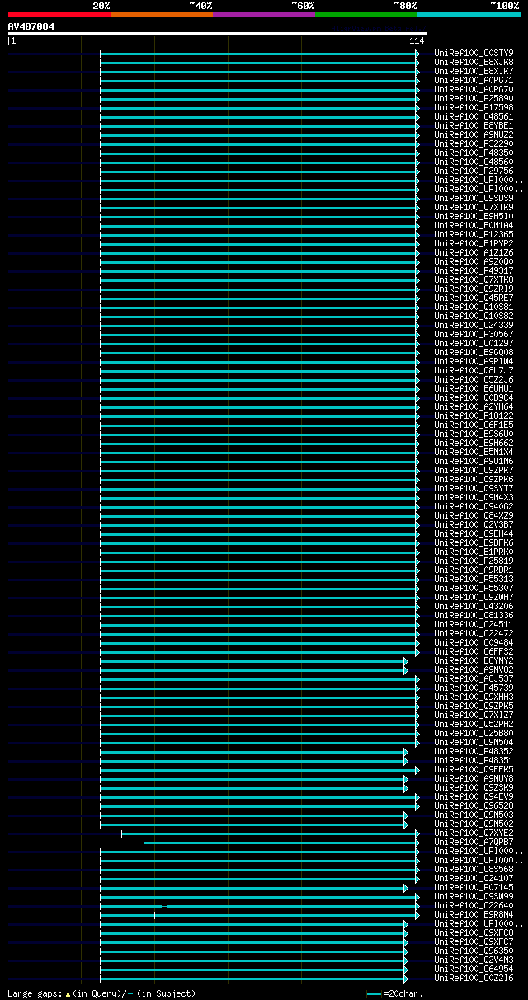Screen dimensions: 528x1000
Task: Open UniRef100_P55313 entry
Action: 474,579
